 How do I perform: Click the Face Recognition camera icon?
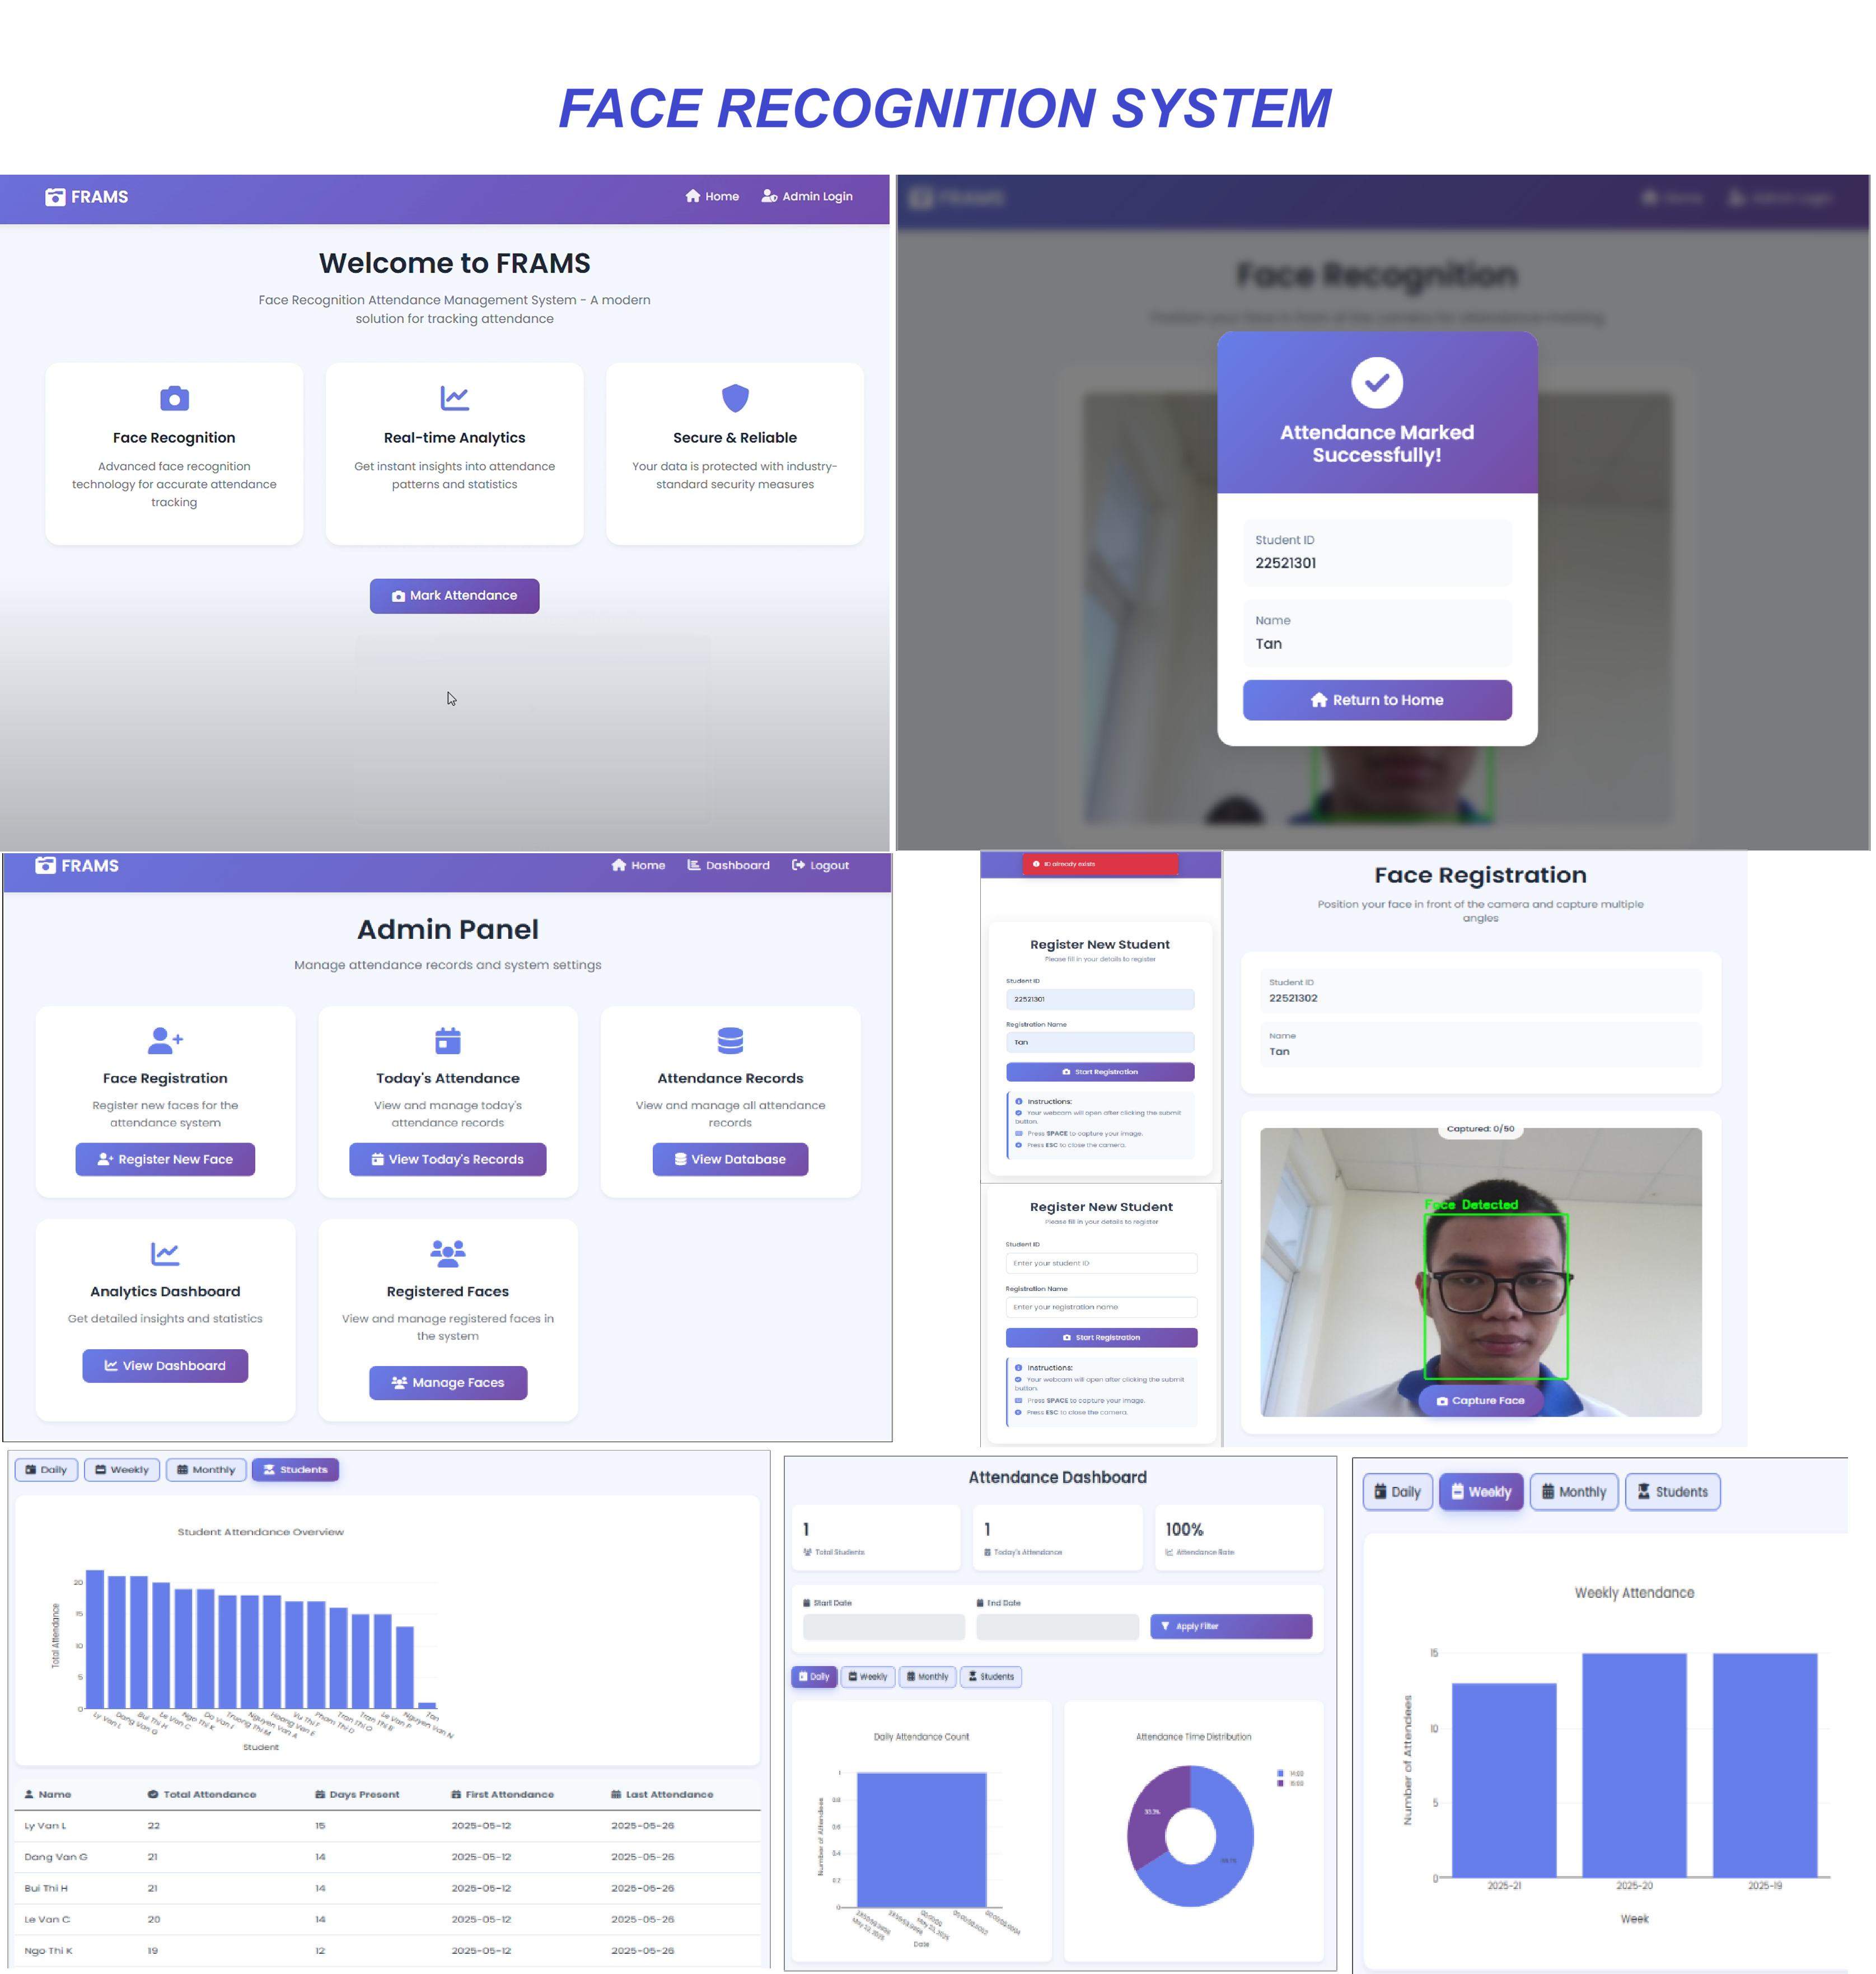[174, 399]
